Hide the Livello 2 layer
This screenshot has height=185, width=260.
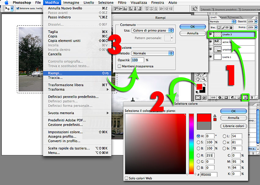[x=210, y=34]
